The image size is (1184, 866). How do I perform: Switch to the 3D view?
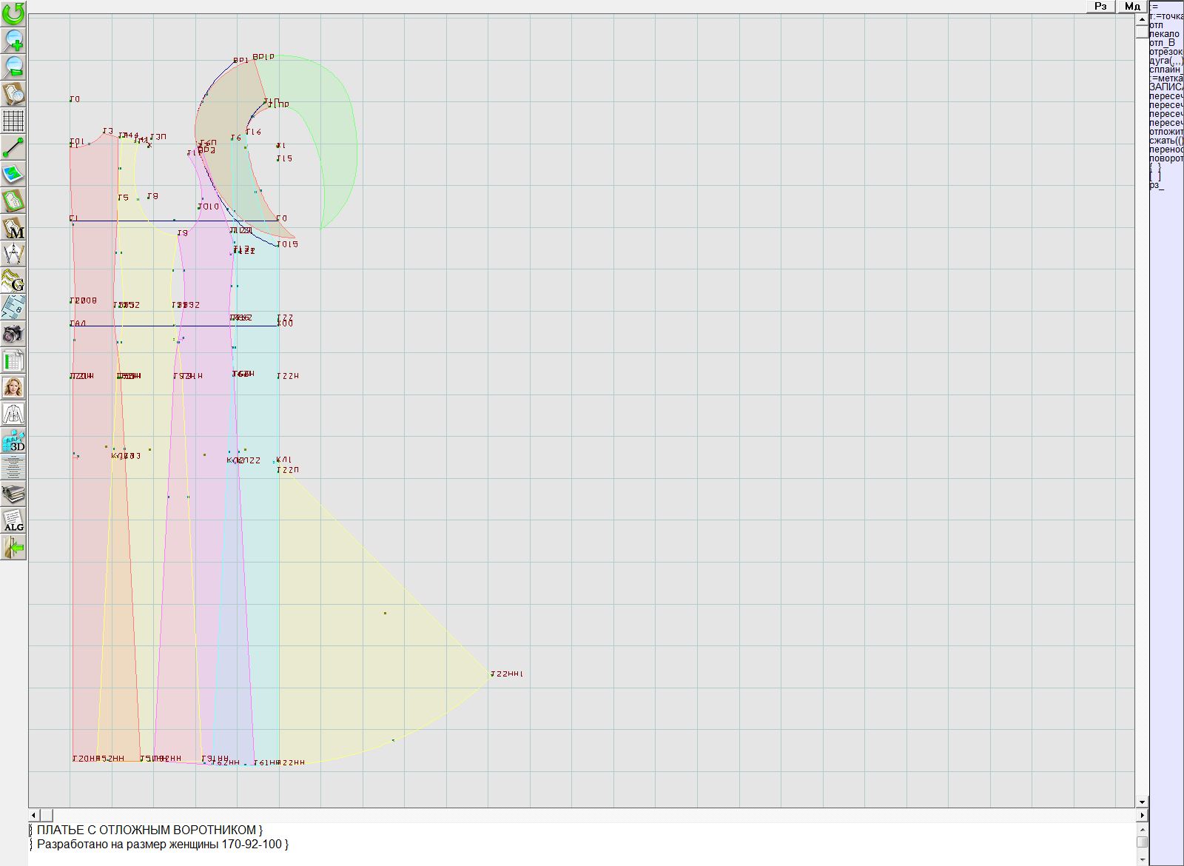tap(13, 441)
